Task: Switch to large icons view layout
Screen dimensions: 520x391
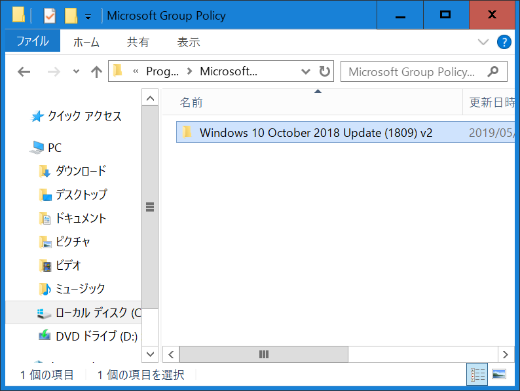Action: tap(499, 374)
